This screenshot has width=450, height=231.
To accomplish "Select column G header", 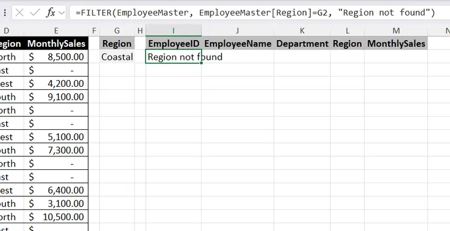I will tap(117, 31).
